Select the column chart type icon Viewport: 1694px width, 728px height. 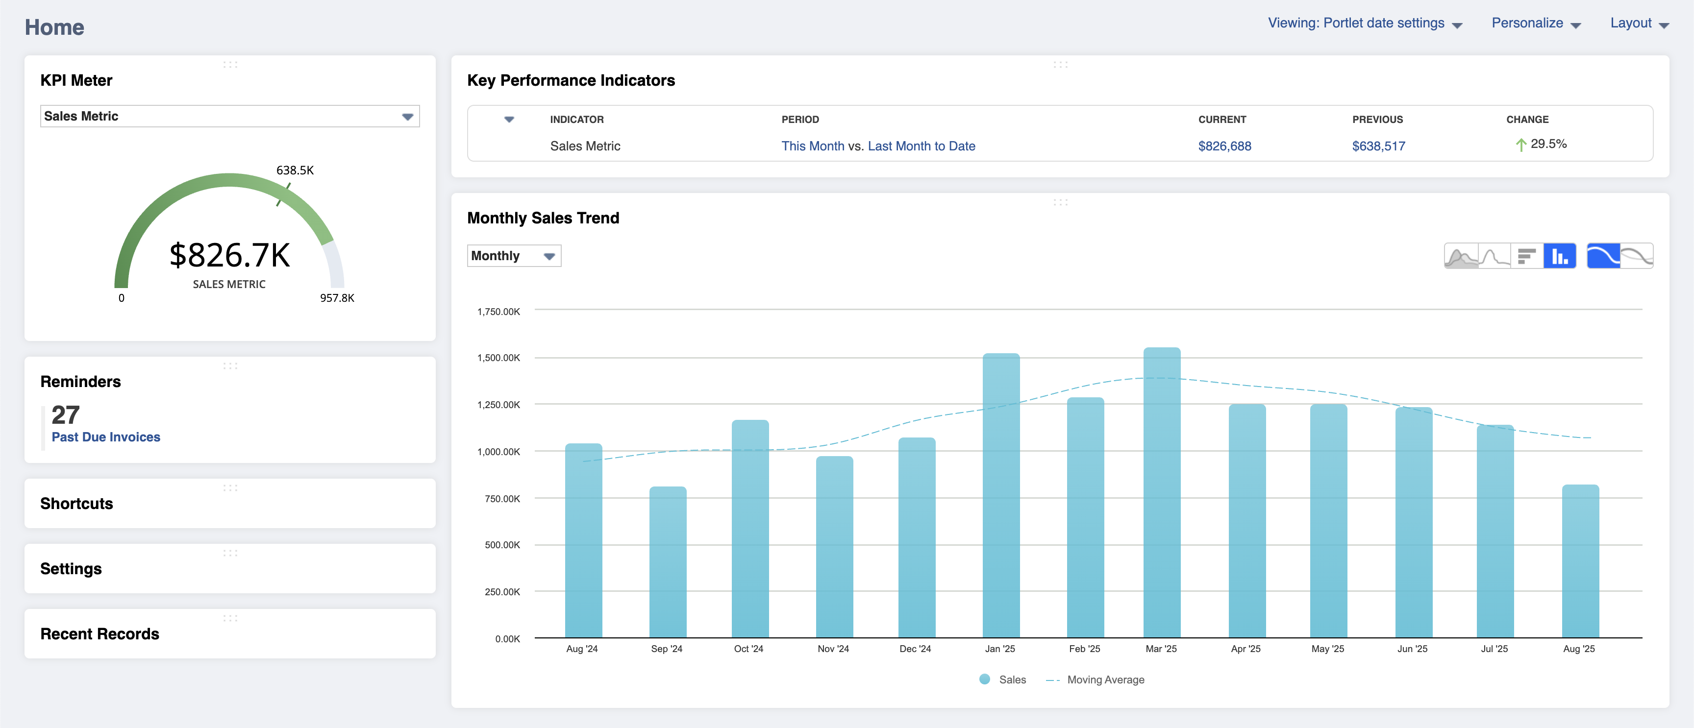tap(1559, 256)
